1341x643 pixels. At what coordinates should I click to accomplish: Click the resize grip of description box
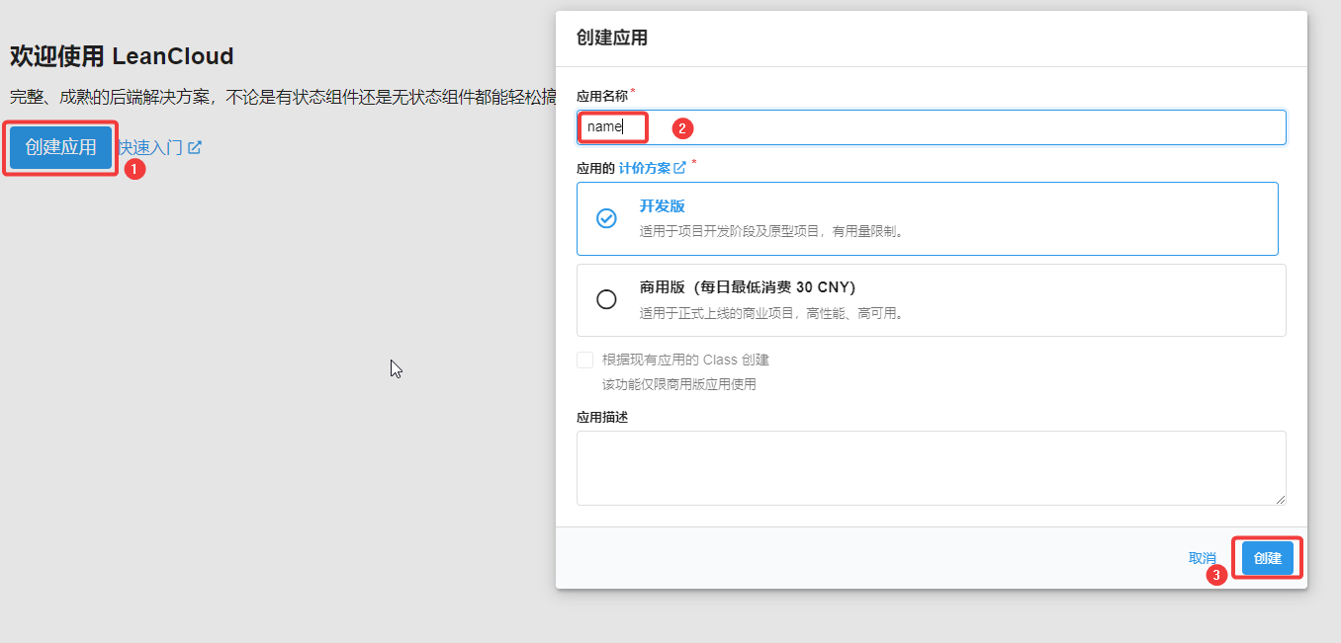(x=1280, y=500)
